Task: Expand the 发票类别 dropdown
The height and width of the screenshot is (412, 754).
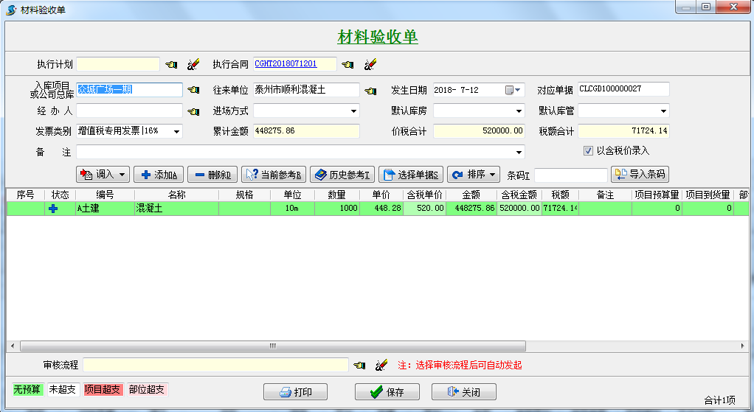Action: click(x=177, y=131)
